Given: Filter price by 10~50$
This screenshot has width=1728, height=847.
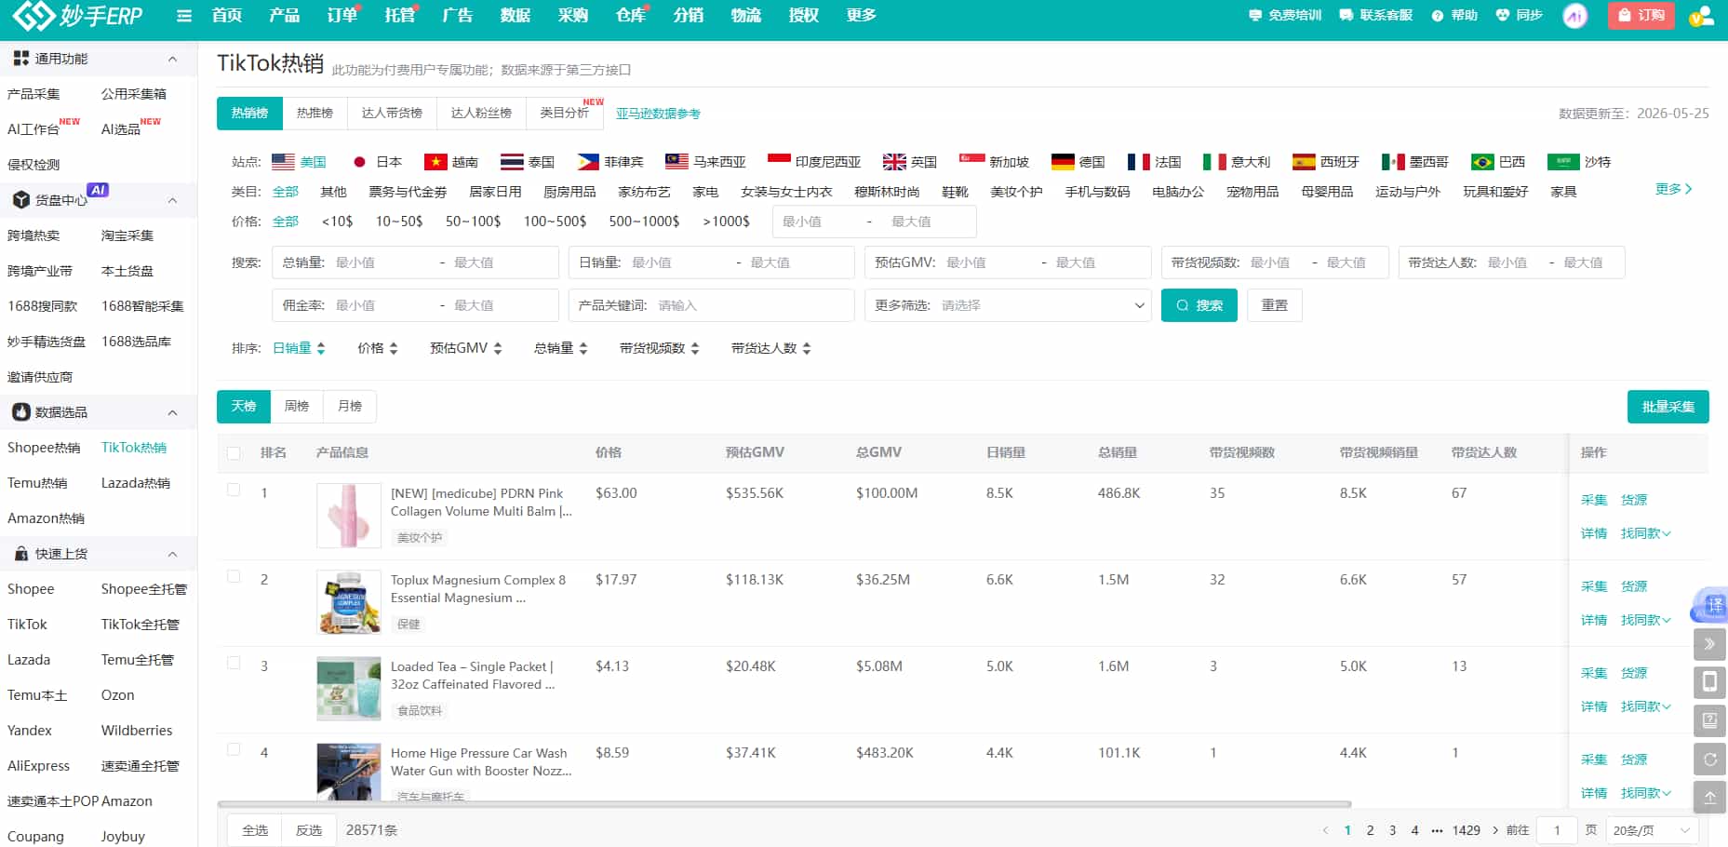Looking at the screenshot, I should coord(399,222).
